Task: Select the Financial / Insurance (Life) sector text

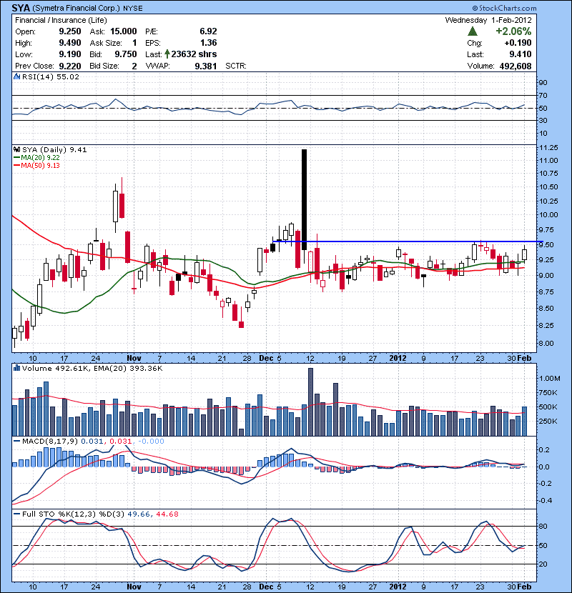Action: pos(61,20)
